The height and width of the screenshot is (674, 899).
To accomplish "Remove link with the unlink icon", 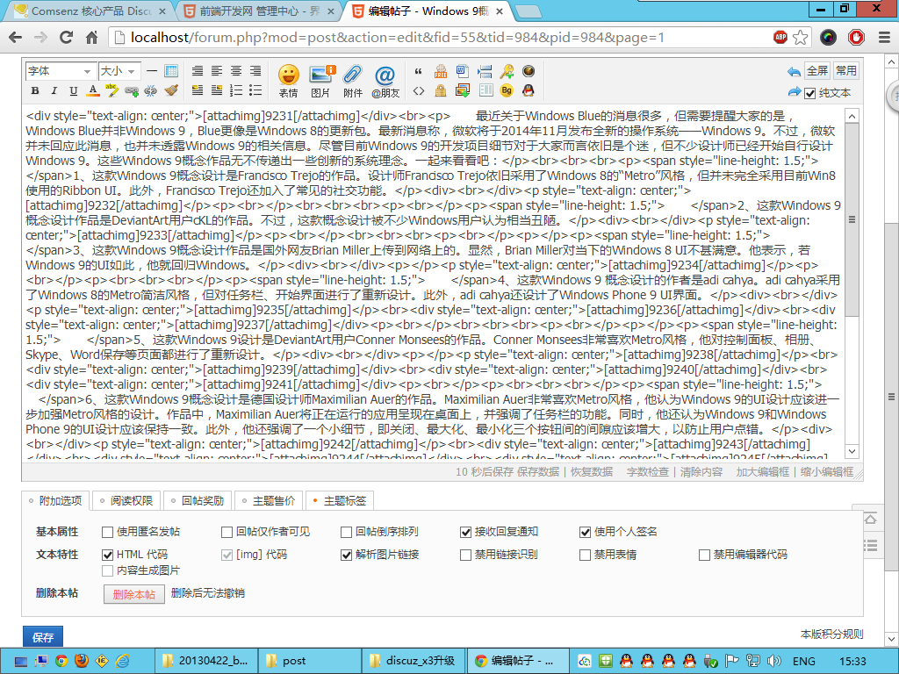I will [151, 90].
